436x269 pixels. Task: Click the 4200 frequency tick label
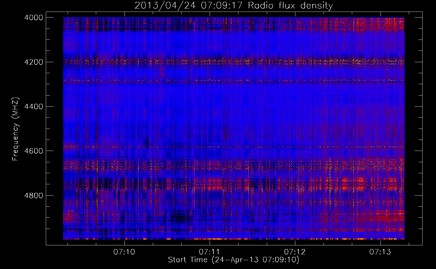[33, 62]
